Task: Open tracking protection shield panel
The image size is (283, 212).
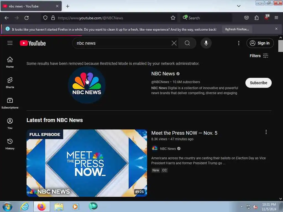Action: click(x=45, y=18)
